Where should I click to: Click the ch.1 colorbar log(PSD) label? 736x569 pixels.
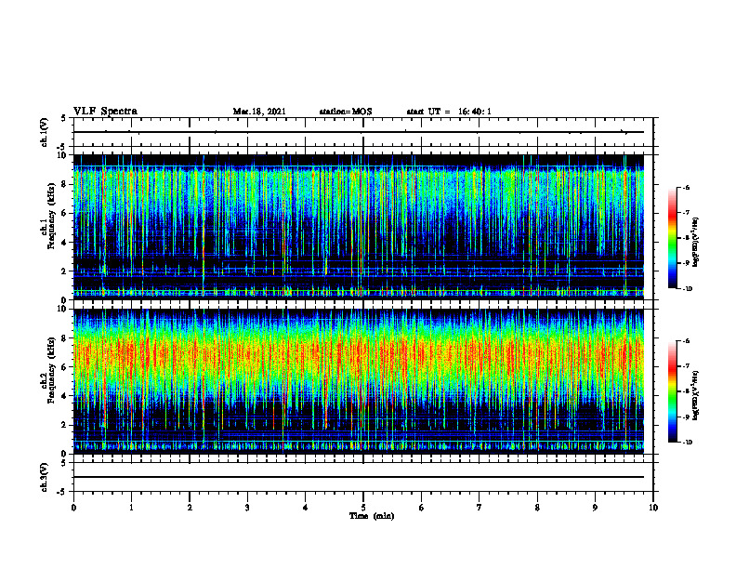[697, 243]
